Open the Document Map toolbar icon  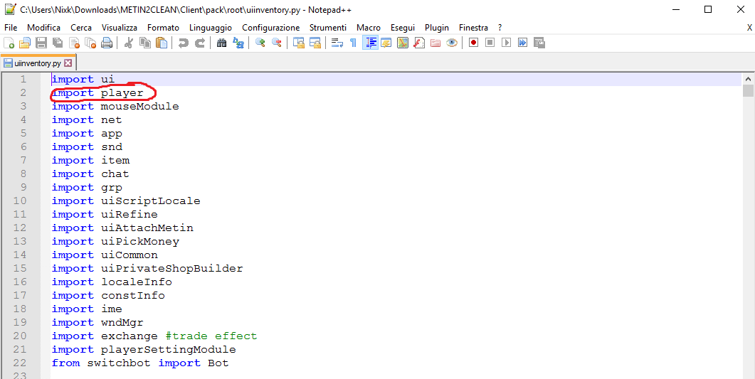click(403, 43)
